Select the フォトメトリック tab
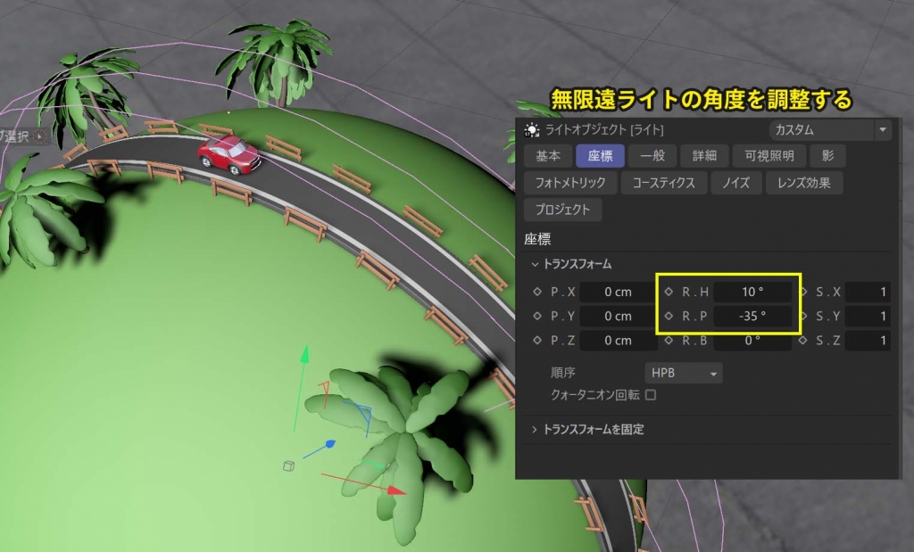This screenshot has height=552, width=914. pyautogui.click(x=570, y=183)
